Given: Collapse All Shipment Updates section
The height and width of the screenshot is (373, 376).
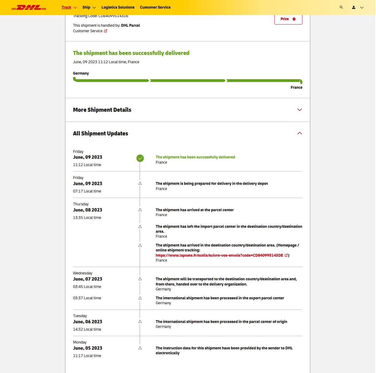Looking at the screenshot, I should pos(300,133).
